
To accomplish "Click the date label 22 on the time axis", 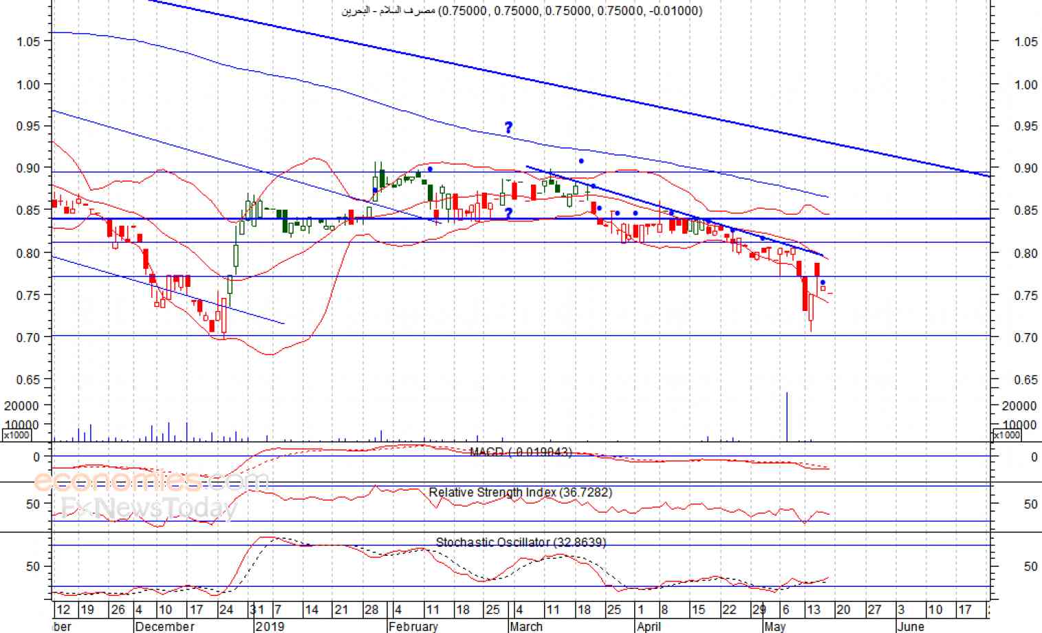I will click(x=729, y=610).
